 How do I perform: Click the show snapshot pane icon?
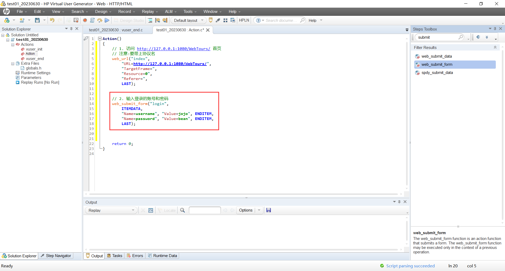[x=158, y=20]
